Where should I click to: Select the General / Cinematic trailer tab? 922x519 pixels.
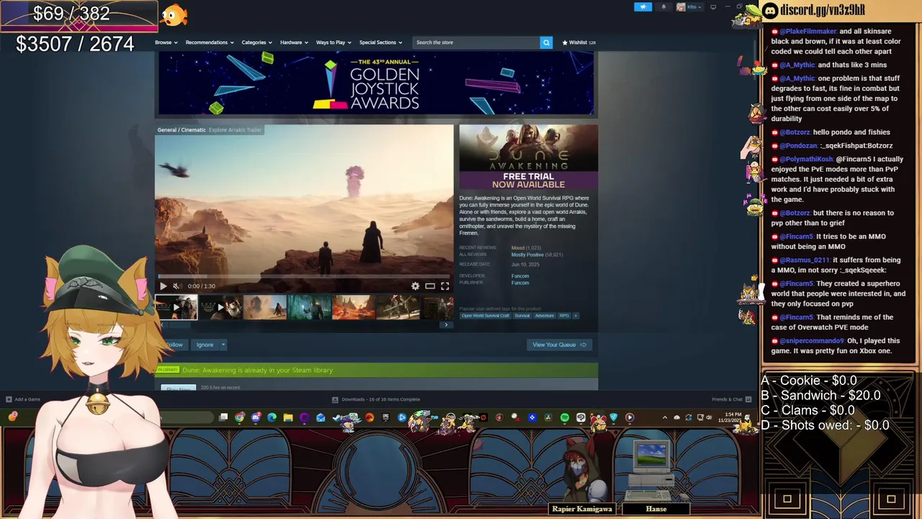click(x=182, y=130)
